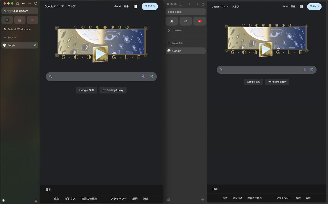Open Google Lens image search, left window

pos(151,76)
